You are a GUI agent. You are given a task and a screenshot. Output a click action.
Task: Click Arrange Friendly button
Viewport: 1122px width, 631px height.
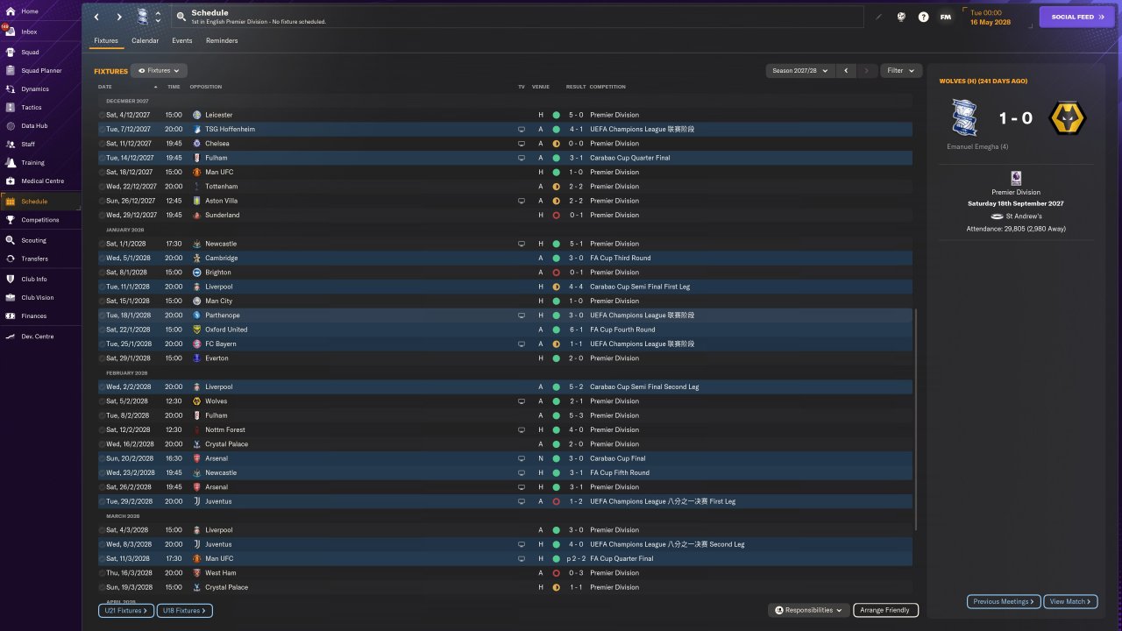884,610
